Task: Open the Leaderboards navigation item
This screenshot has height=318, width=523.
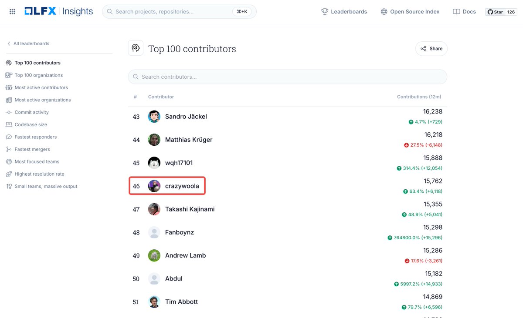Action: (344, 12)
